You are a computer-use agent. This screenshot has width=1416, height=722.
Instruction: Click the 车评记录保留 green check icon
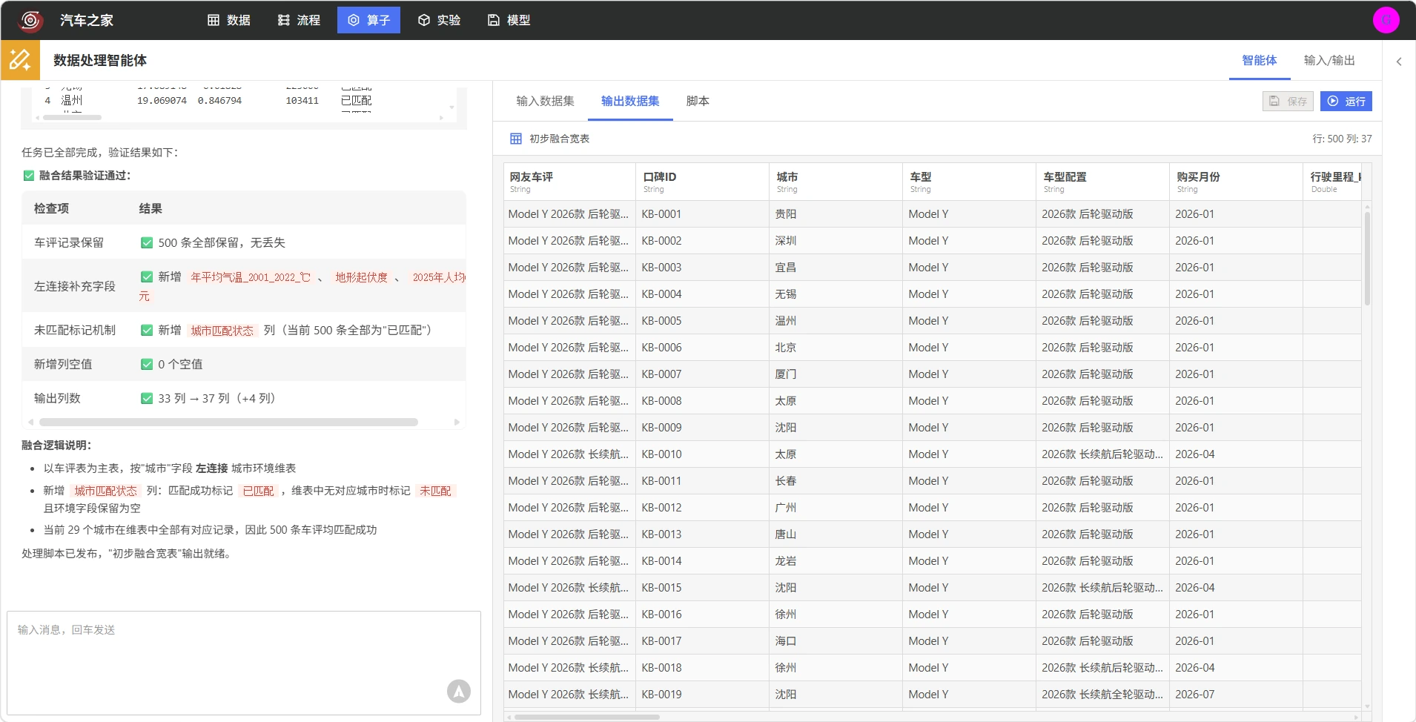point(147,243)
